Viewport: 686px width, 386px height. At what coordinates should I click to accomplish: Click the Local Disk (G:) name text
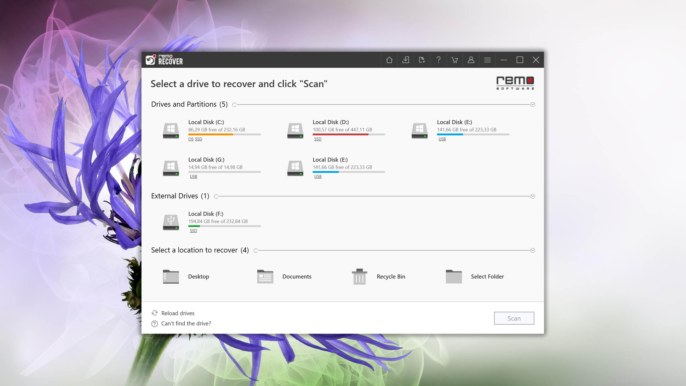tap(206, 160)
